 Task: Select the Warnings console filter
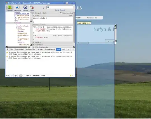point(36,76)
